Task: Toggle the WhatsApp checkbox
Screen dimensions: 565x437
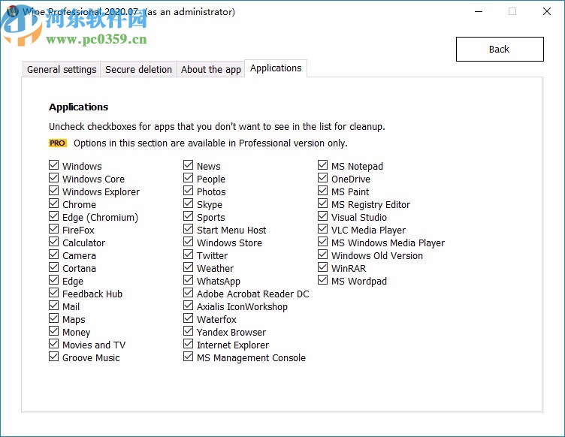Action: coord(188,280)
